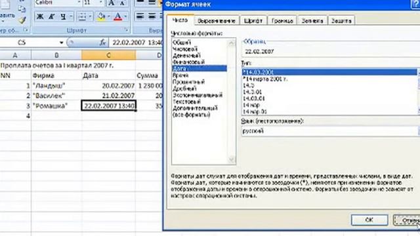Expand the Underline style dropdown arrow

pyautogui.click(x=71, y=16)
